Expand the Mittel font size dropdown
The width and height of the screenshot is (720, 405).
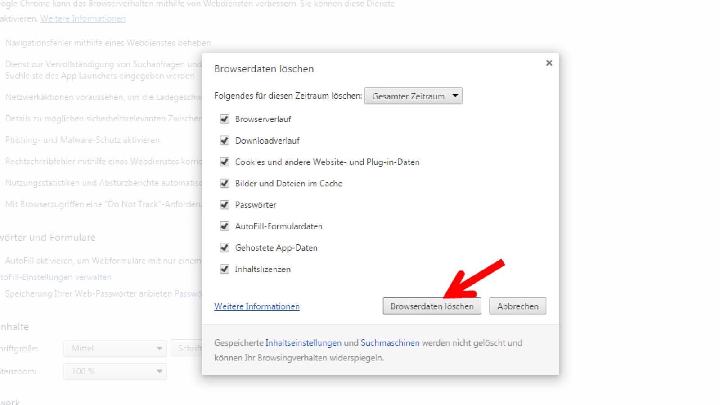115,348
